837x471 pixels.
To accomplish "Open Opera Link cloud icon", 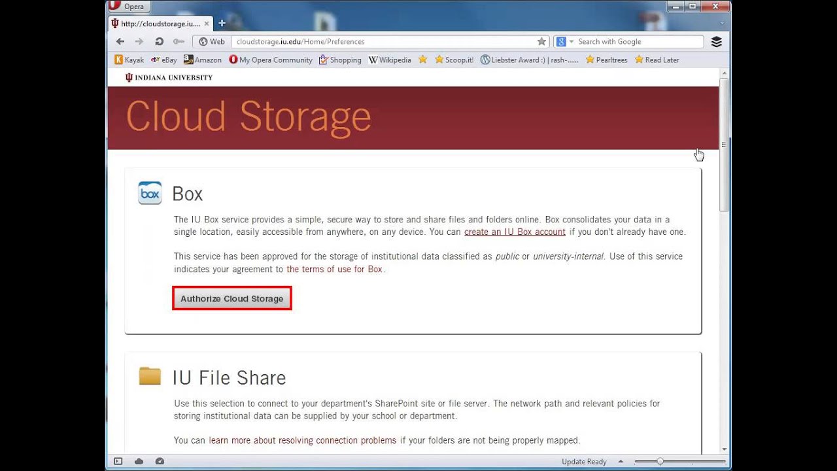I will 139,461.
